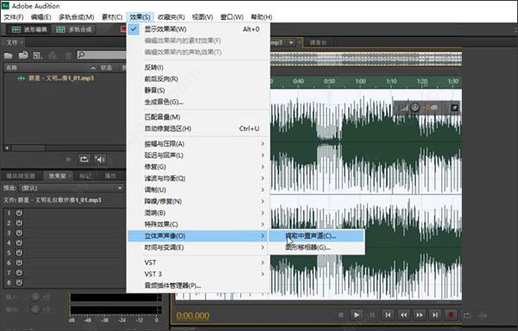The width and height of the screenshot is (518, 331).
Task: Expand the 修复(G) submenu
Action: point(199,167)
